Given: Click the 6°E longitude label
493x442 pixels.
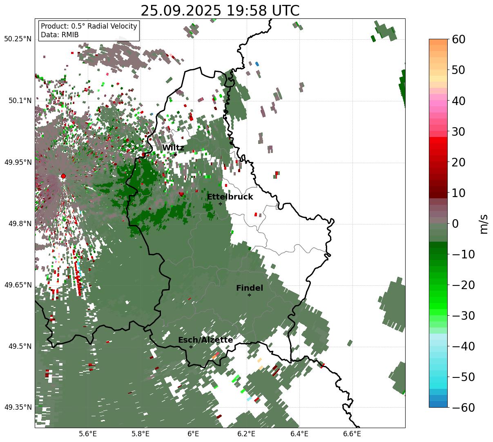Looking at the screenshot, I should pyautogui.click(x=194, y=434).
